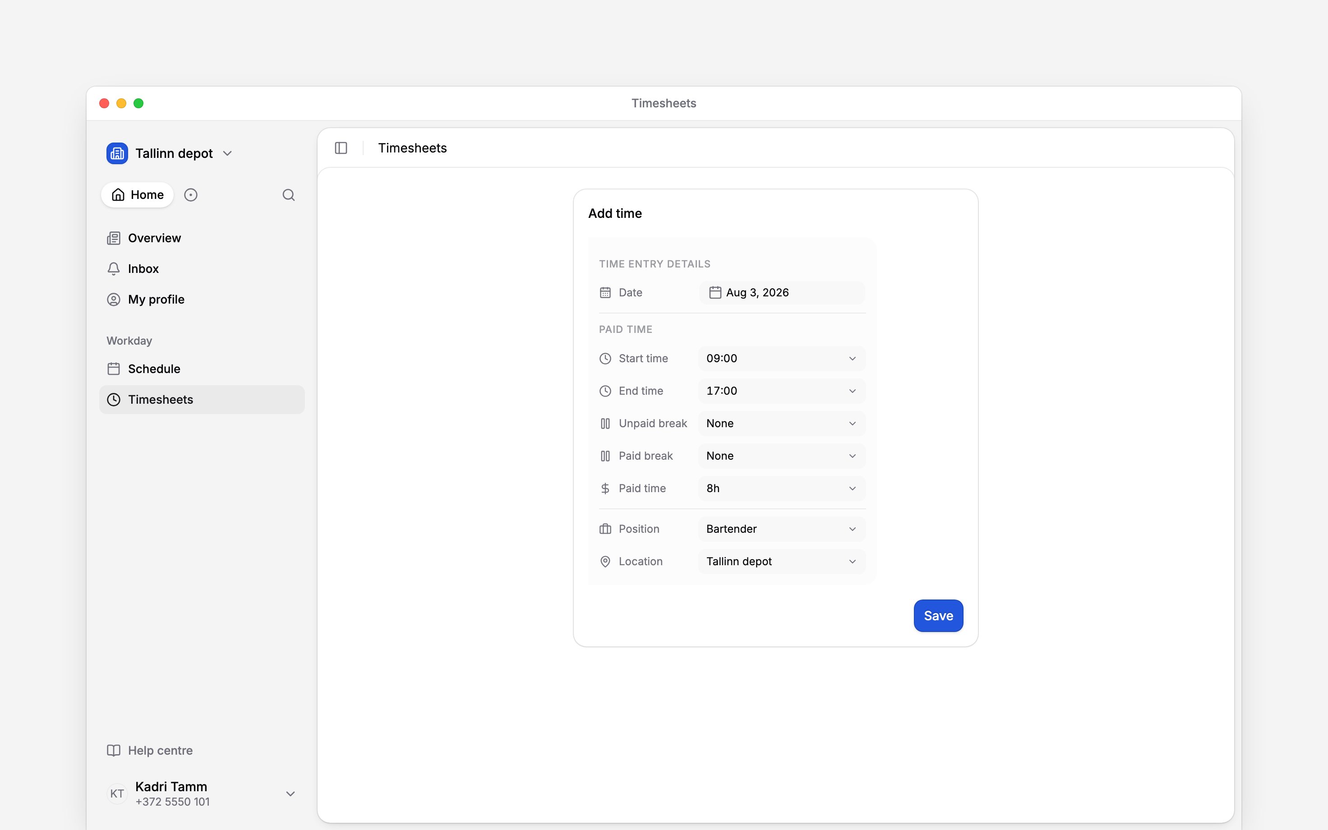Open the Unpaid break dropdown
The height and width of the screenshot is (830, 1328).
click(x=782, y=423)
